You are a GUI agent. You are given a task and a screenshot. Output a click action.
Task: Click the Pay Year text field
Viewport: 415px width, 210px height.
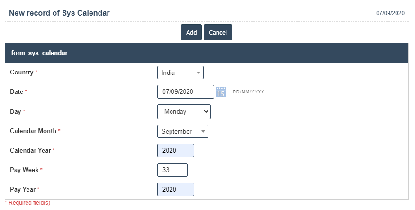tap(175, 189)
